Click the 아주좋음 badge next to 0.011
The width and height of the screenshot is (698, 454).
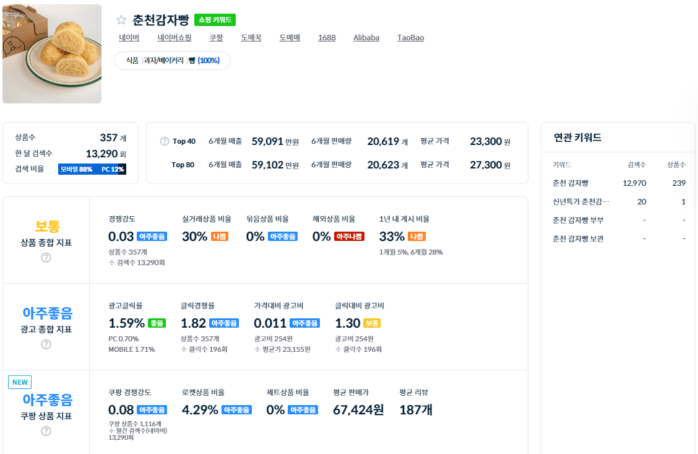(x=304, y=323)
